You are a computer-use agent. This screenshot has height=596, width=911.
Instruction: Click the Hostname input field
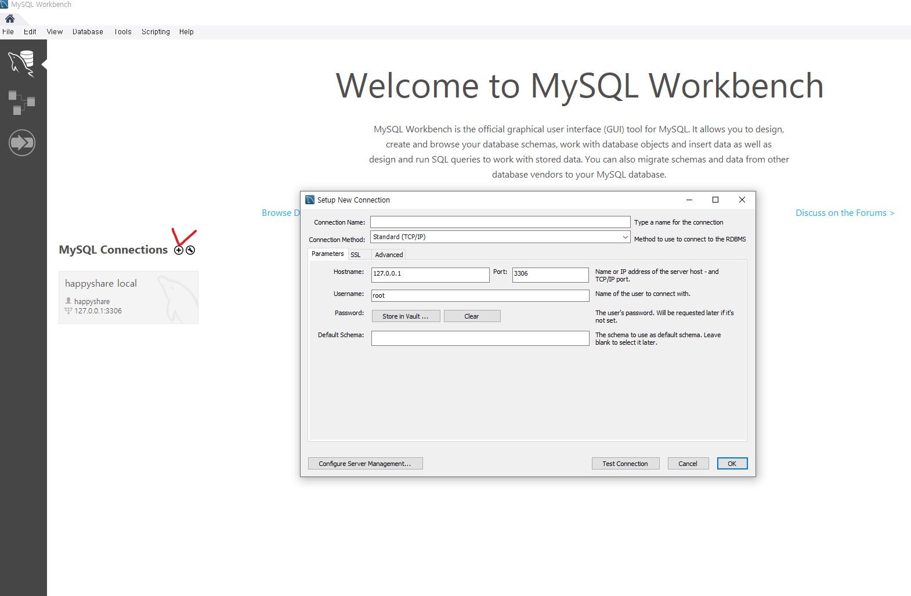click(430, 274)
